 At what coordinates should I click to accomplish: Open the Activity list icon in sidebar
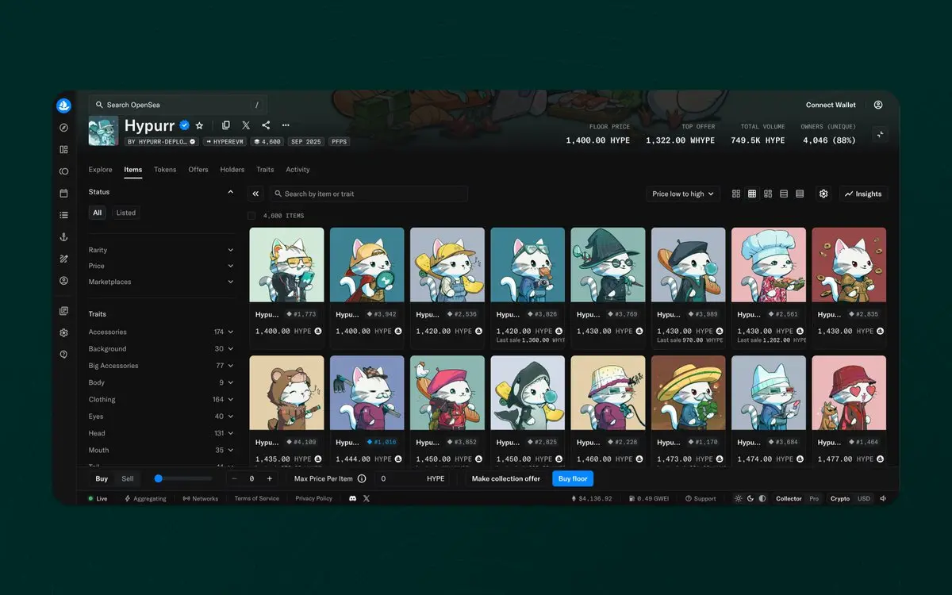[63, 215]
